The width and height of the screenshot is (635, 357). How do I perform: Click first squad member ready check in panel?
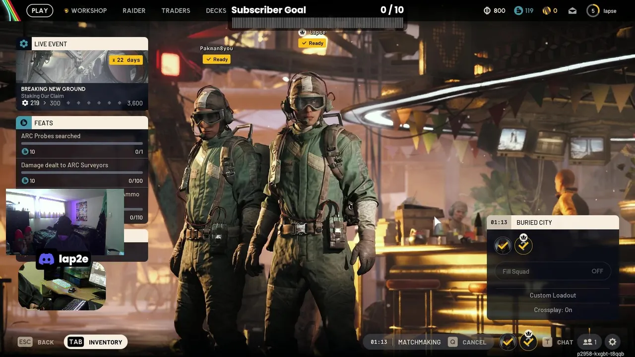[x=503, y=245]
